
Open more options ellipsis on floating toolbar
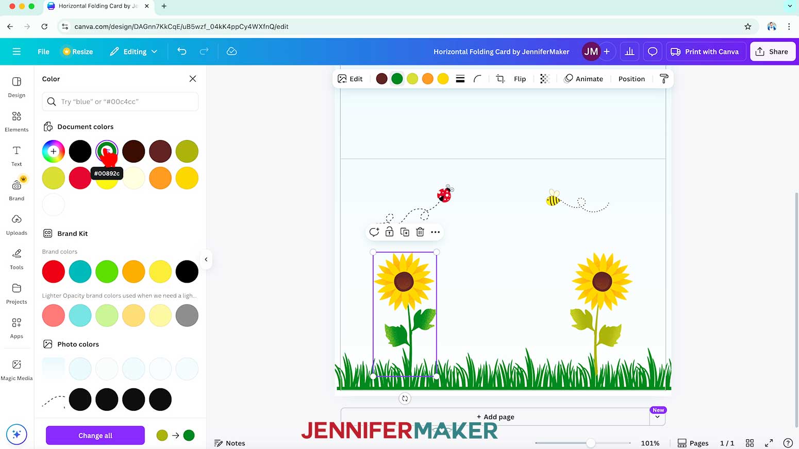(436, 232)
